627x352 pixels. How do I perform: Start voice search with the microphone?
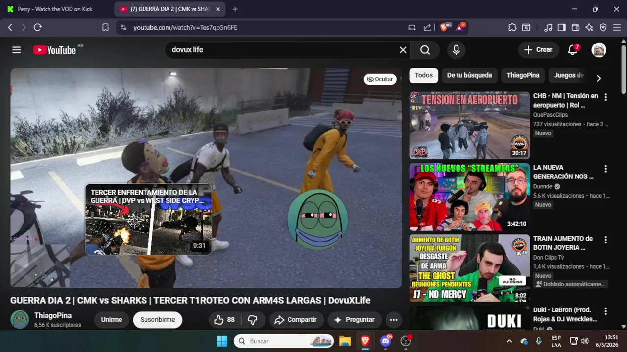pos(456,50)
